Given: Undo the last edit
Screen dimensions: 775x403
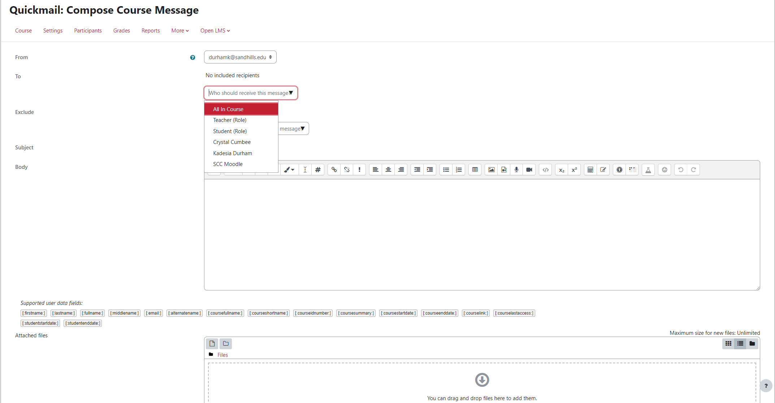Looking at the screenshot, I should [681, 170].
